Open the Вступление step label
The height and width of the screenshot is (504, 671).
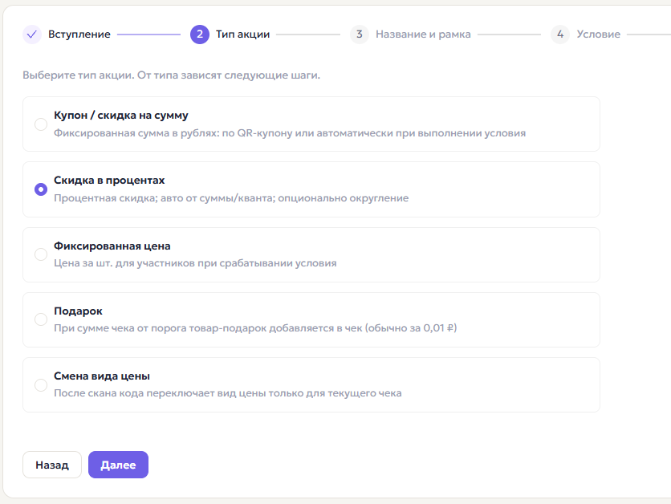click(x=79, y=35)
